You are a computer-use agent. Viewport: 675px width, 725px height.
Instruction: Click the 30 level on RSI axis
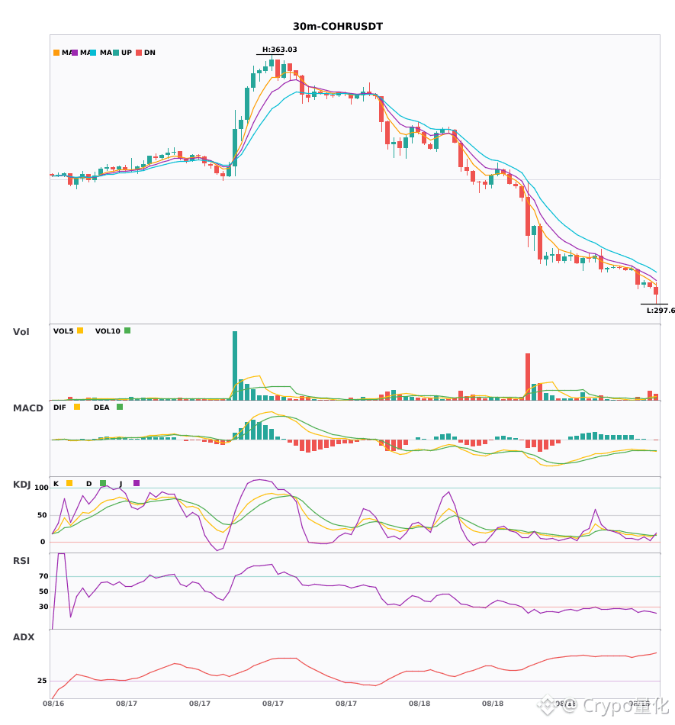pyautogui.click(x=43, y=607)
